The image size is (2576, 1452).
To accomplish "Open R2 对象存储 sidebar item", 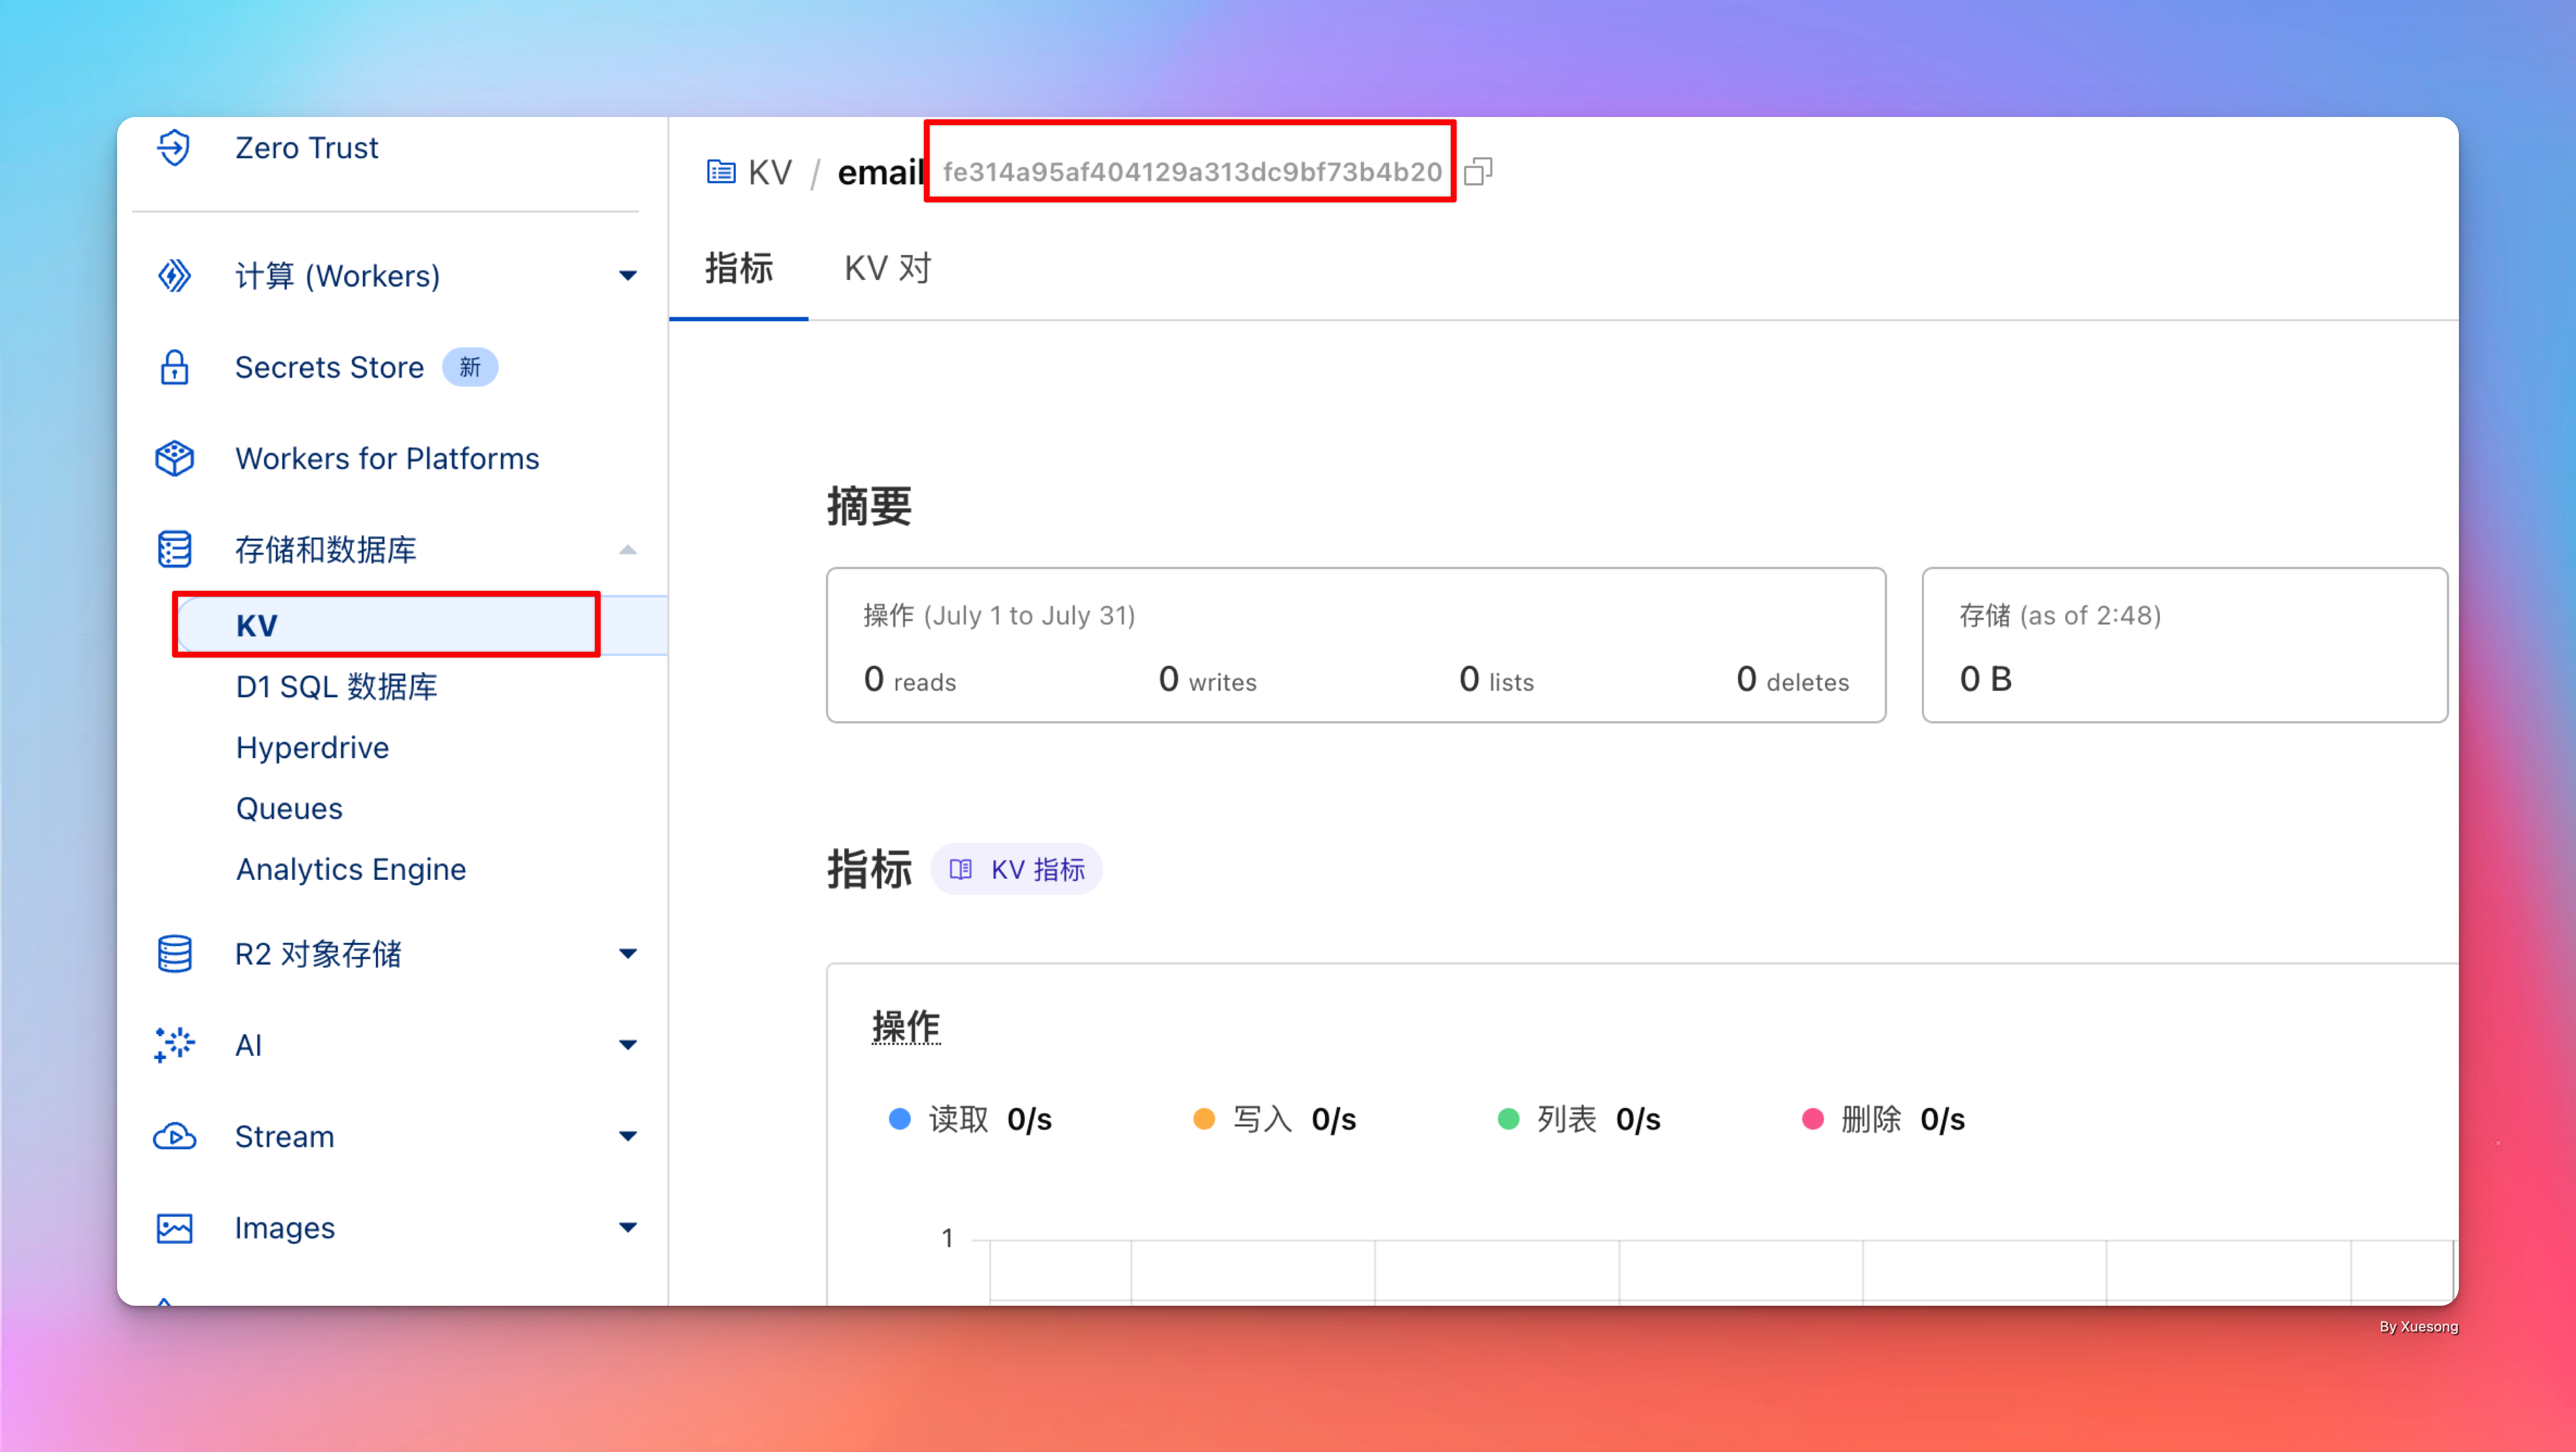I will point(318,954).
